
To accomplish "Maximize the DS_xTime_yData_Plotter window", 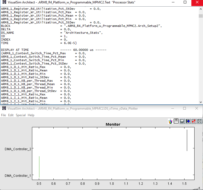I will click(184, 108).
